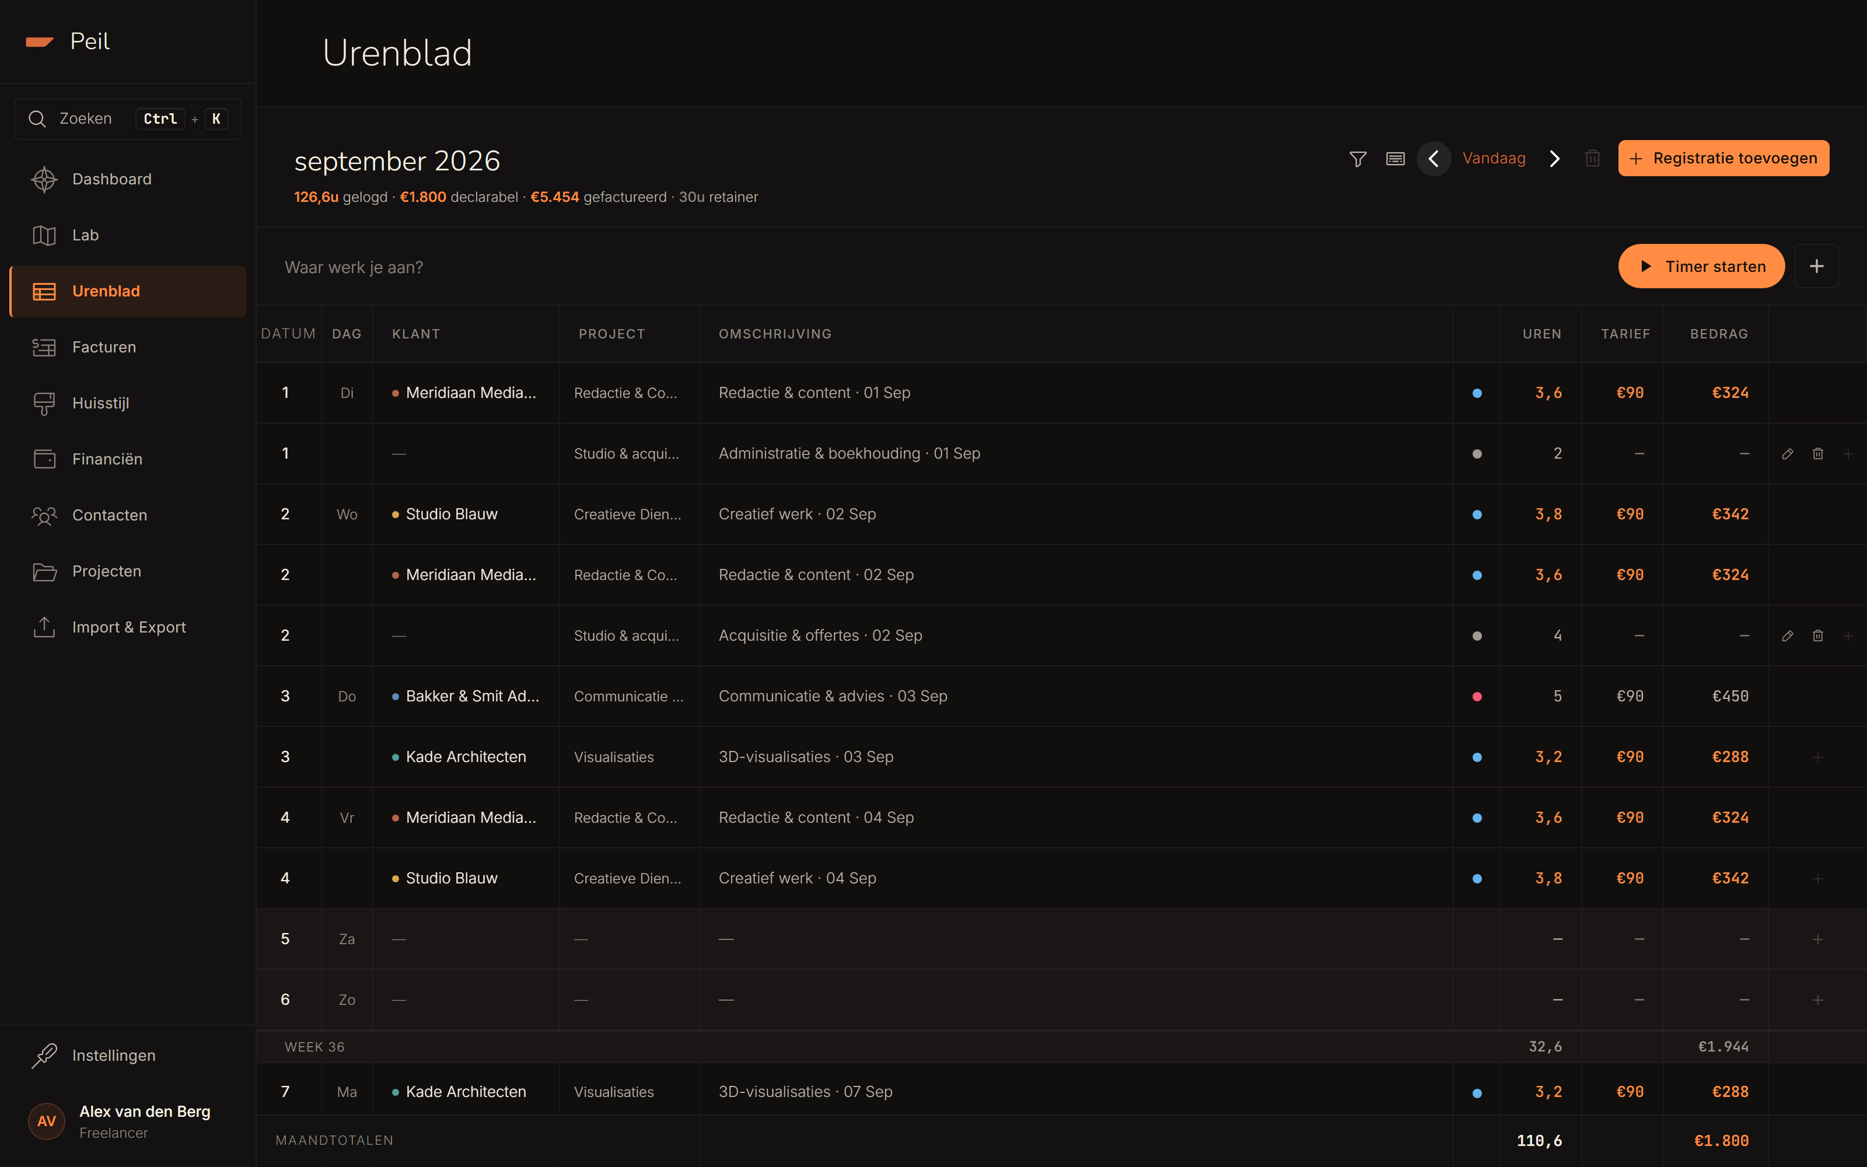Viewport: 1867px width, 1167px height.
Task: Open the Zoeken search box
Action: pos(127,119)
